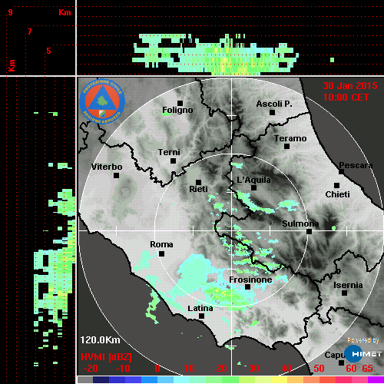Click the 'Foligno' city label
The width and height of the screenshot is (384, 384).
click(x=177, y=110)
